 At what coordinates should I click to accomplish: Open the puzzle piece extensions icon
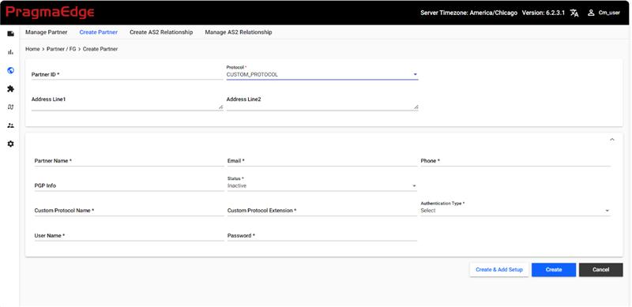[11, 88]
